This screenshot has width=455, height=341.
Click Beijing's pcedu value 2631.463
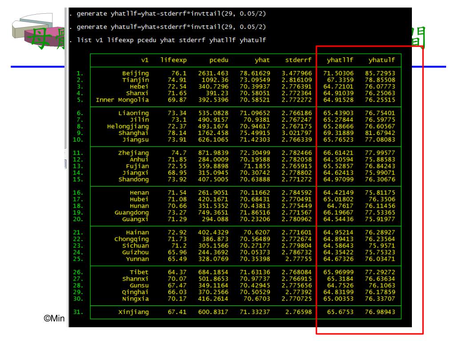(x=213, y=73)
